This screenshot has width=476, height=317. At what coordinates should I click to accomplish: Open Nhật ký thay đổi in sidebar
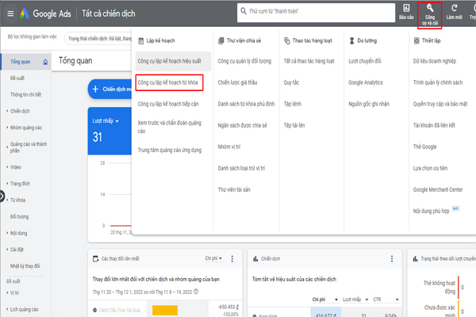(25, 266)
